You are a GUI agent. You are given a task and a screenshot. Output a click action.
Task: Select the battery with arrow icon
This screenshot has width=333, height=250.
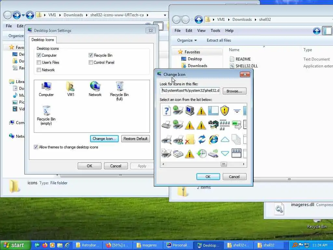237,125
